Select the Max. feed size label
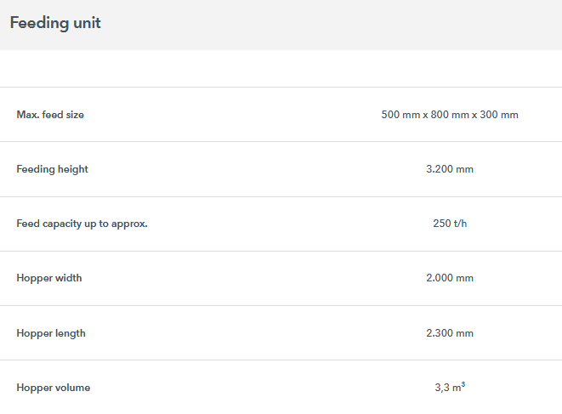 pos(50,115)
